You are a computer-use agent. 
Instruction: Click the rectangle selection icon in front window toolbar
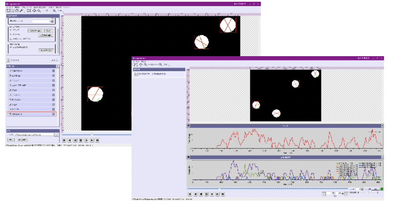(x=135, y=65)
